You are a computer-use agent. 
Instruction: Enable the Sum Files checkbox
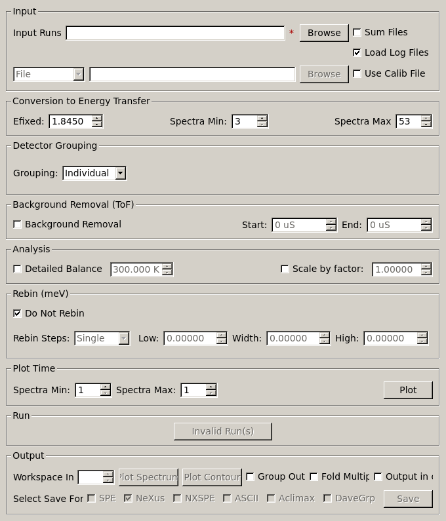click(357, 32)
